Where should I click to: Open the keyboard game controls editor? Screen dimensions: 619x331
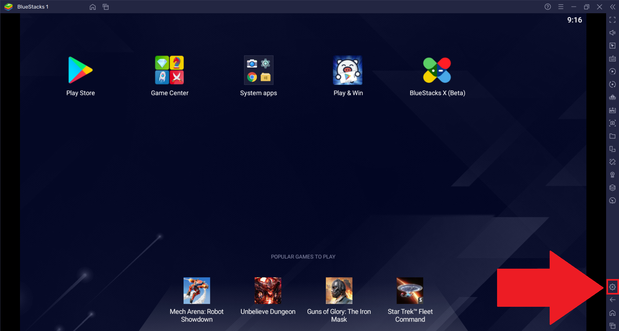point(612,58)
